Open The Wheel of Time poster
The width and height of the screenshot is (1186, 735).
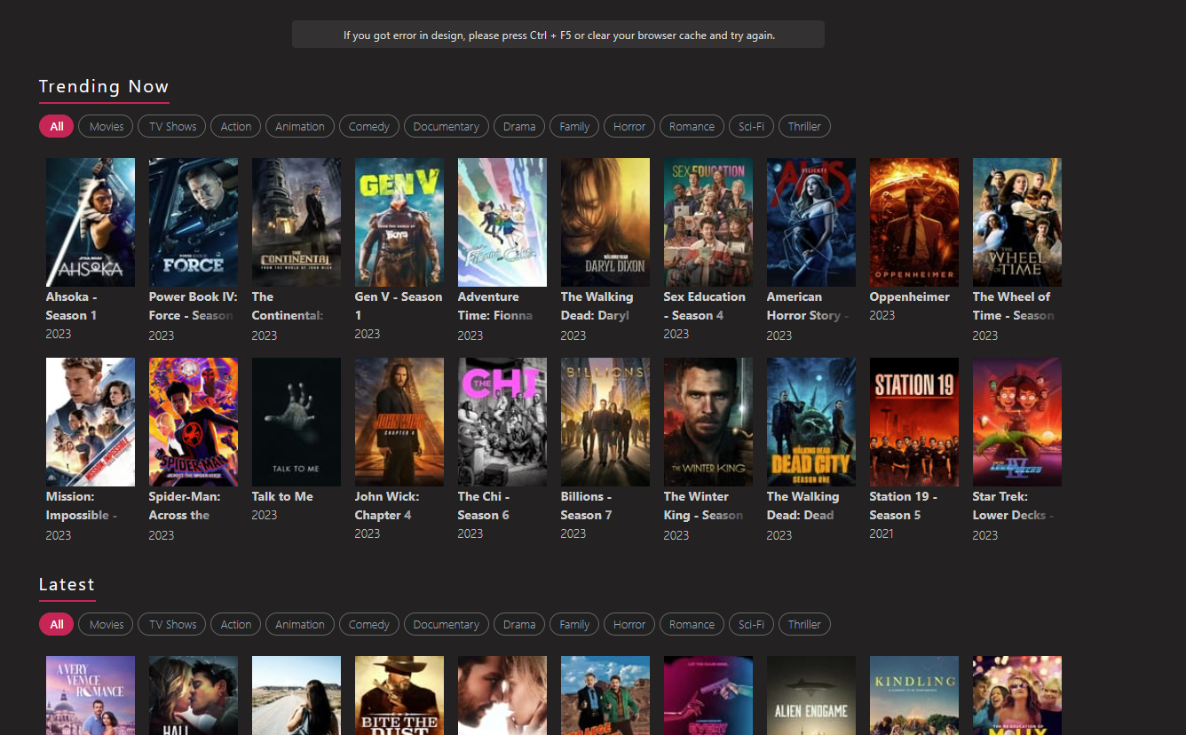pyautogui.click(x=1017, y=222)
